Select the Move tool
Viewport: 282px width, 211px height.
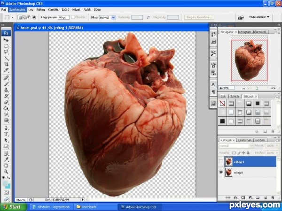6,40
